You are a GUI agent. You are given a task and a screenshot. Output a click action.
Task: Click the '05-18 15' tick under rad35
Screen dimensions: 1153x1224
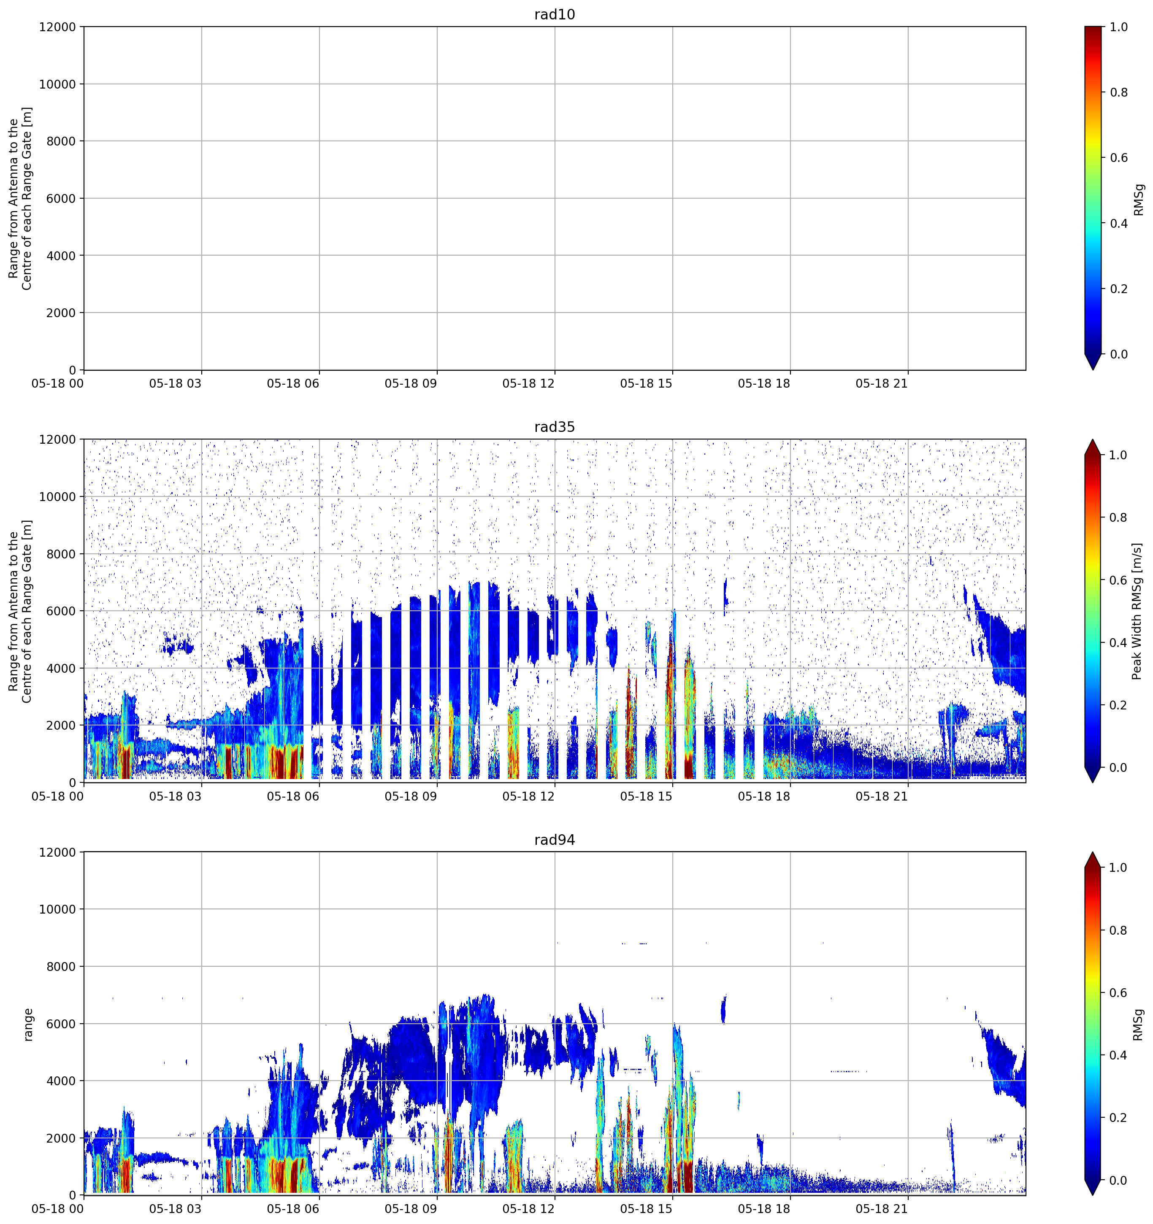[x=646, y=796]
